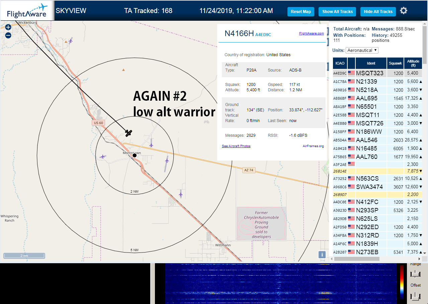Select the N293SP aircraft row
Image resolution: width=428 pixels, height=304 pixels.
pos(377,210)
